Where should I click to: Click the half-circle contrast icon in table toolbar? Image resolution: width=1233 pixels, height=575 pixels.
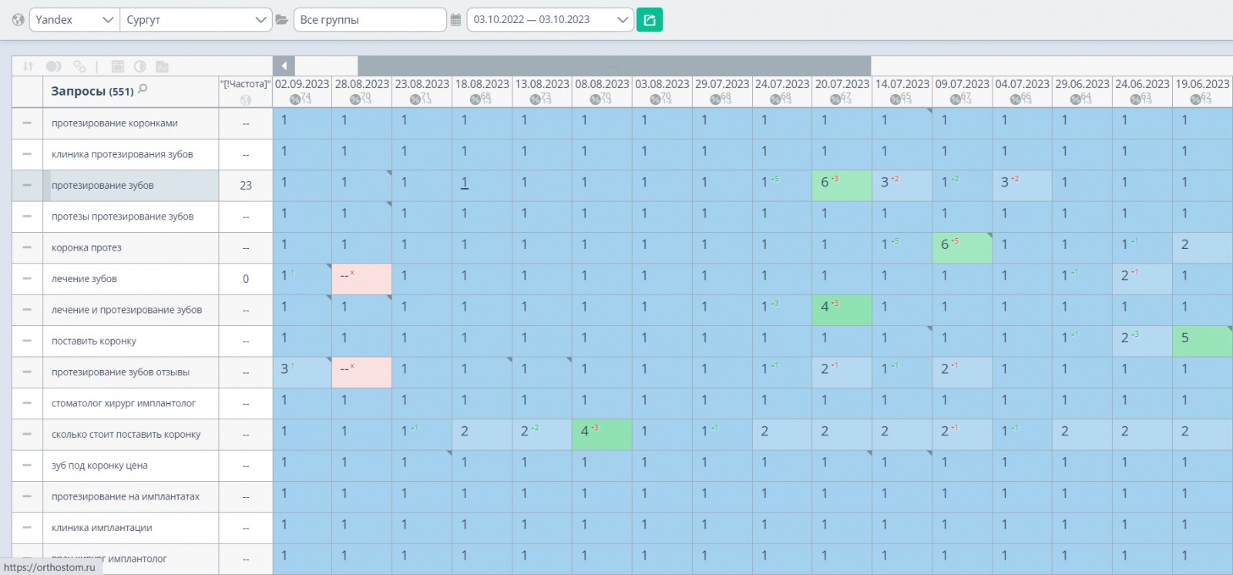coord(139,66)
